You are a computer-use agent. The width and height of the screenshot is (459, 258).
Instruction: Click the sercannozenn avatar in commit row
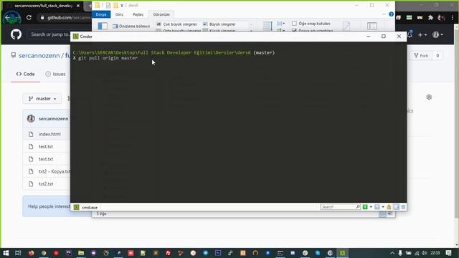(x=31, y=118)
